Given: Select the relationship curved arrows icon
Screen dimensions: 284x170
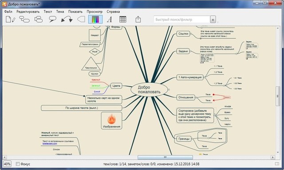Looking at the screenshot, I should 67,19.
